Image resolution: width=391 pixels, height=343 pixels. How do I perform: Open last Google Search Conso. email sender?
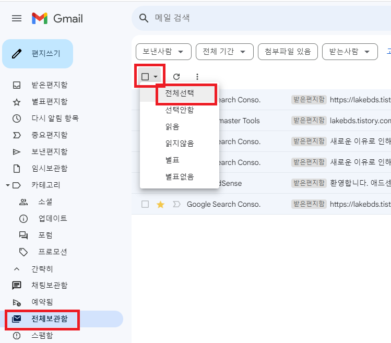223,204
